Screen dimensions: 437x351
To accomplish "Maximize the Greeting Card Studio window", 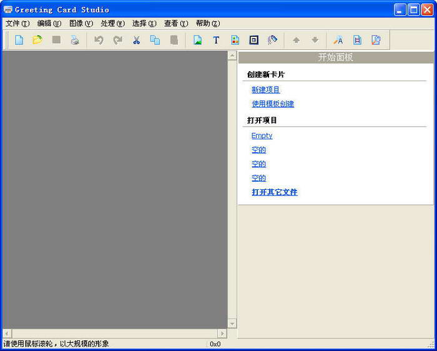I will pyautogui.click(x=414, y=10).
